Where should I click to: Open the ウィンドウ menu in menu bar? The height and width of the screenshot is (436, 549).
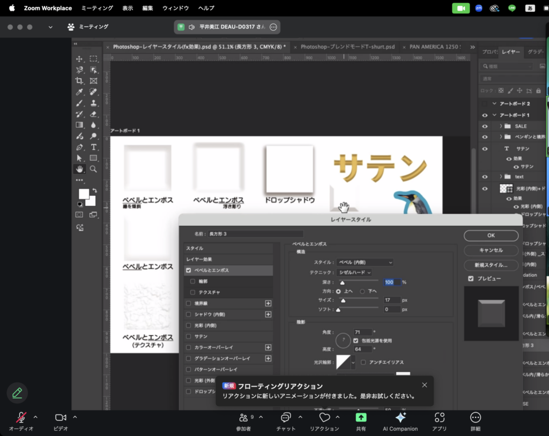click(175, 8)
